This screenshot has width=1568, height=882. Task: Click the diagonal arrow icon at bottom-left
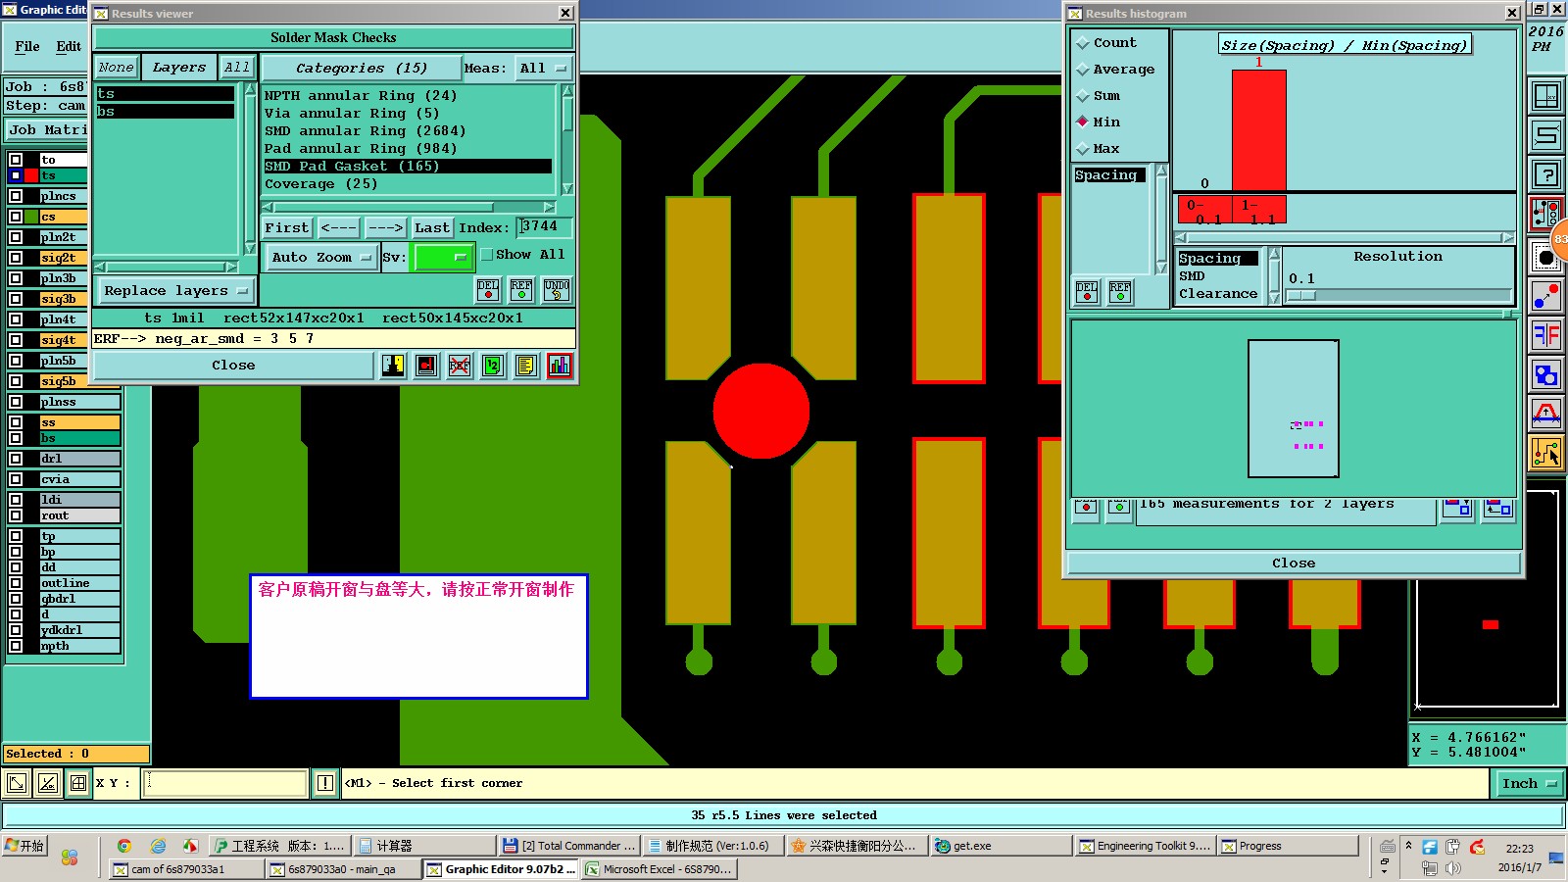(x=17, y=783)
